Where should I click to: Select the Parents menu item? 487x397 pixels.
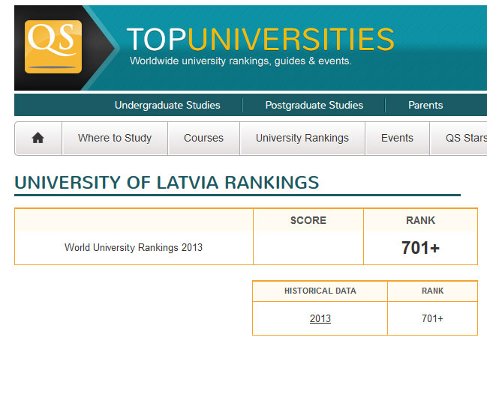[425, 105]
